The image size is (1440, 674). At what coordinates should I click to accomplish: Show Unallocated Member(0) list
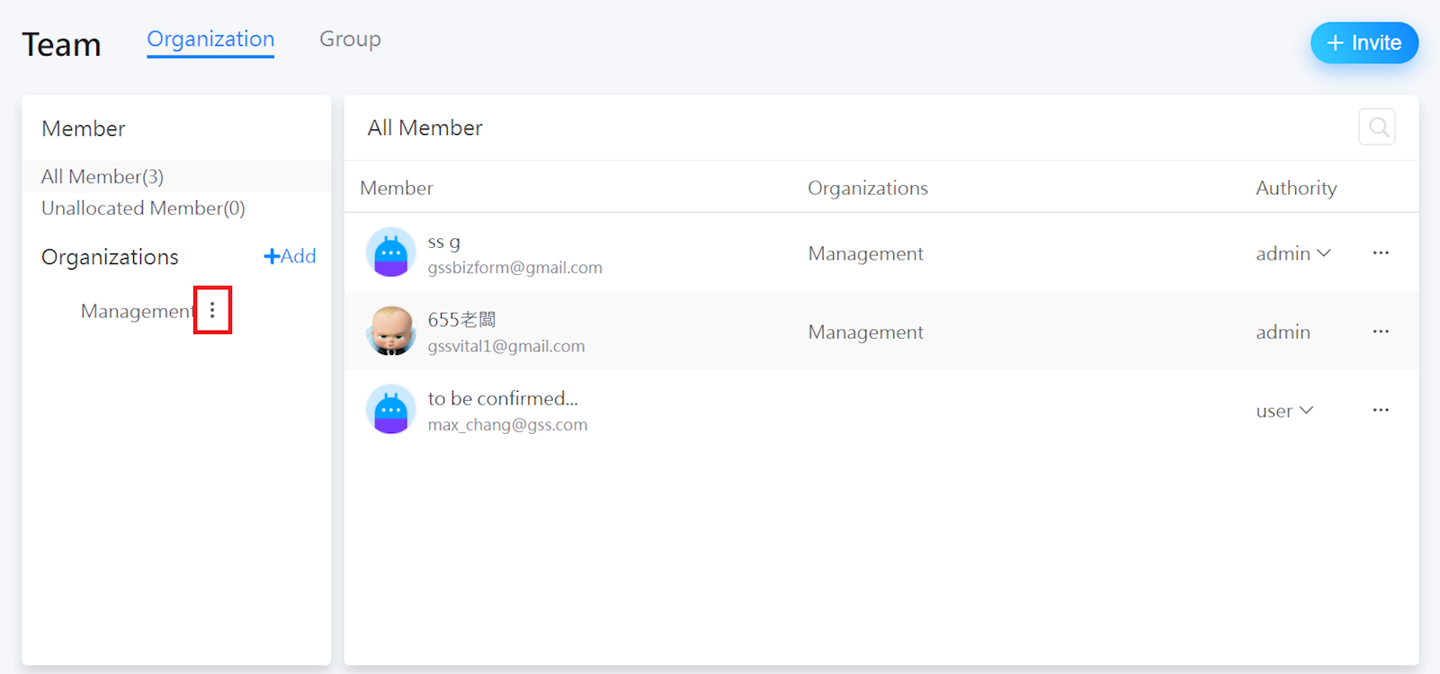pos(143,208)
